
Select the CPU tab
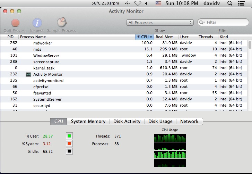point(59,121)
